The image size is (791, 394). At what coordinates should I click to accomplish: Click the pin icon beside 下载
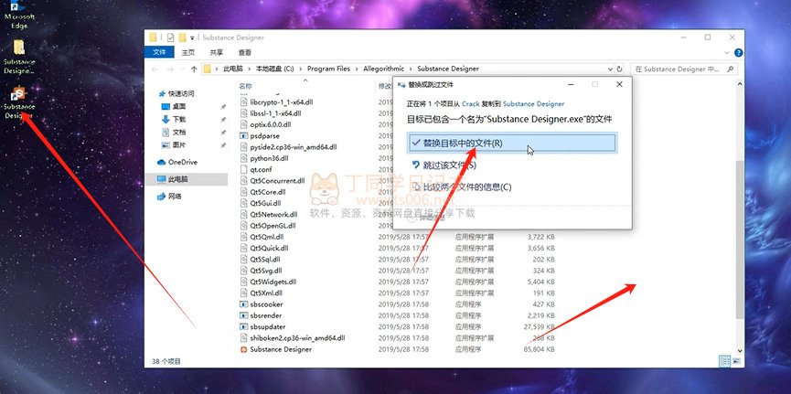pyautogui.click(x=223, y=120)
